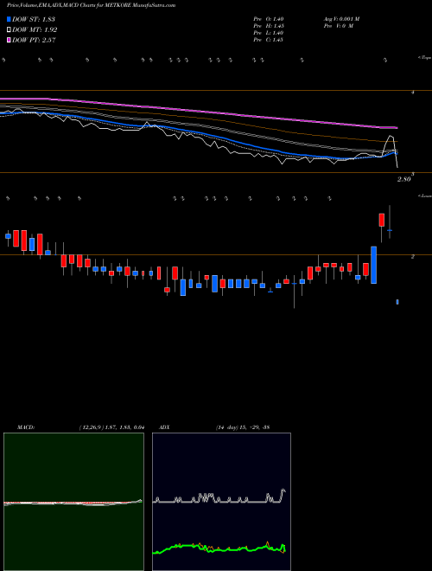Click the lowest small blue candle at far right
The image size is (432, 571).
pos(397,302)
